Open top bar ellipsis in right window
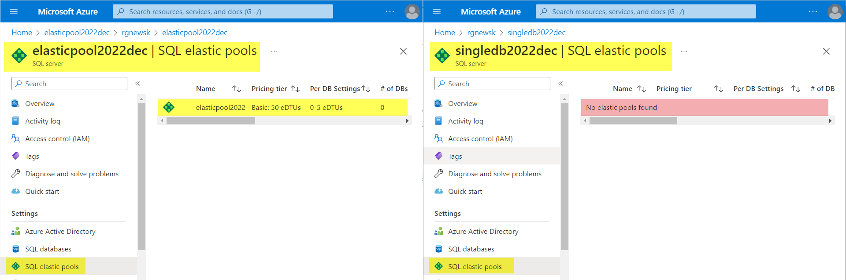 point(813,11)
